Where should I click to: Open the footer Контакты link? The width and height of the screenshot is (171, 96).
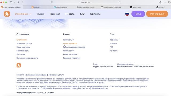pyautogui.click(x=114, y=51)
